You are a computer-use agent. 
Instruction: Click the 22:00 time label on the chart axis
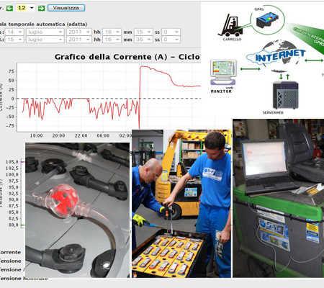pos(81,135)
